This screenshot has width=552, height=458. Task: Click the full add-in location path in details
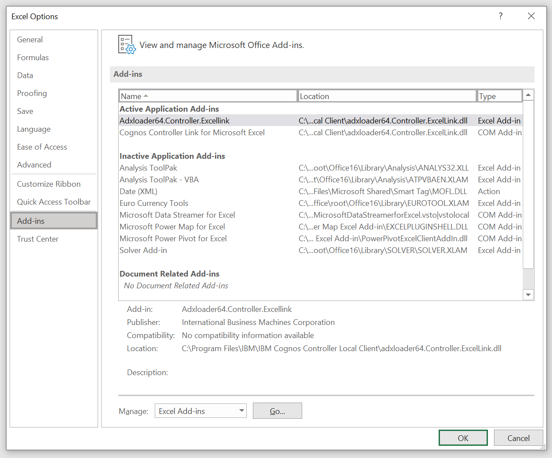[x=341, y=349]
